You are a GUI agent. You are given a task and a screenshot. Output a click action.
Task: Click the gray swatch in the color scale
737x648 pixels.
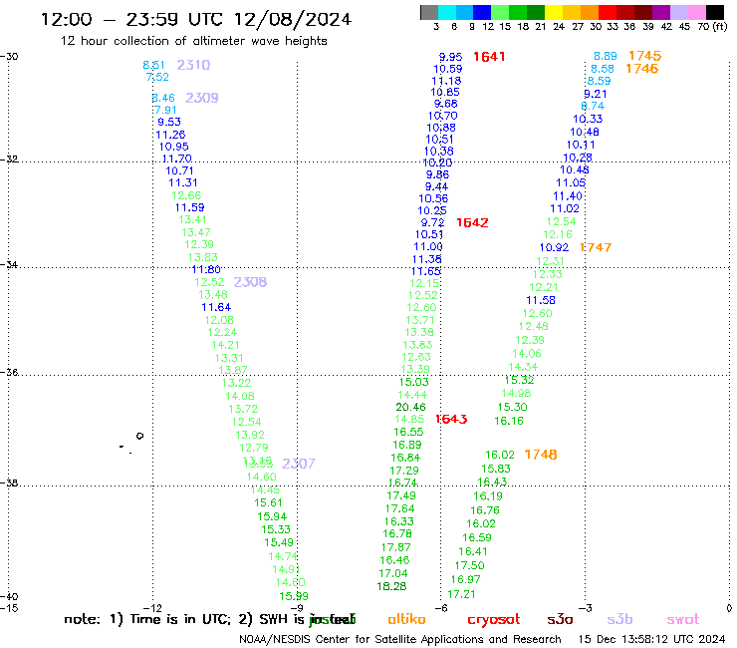pos(429,12)
